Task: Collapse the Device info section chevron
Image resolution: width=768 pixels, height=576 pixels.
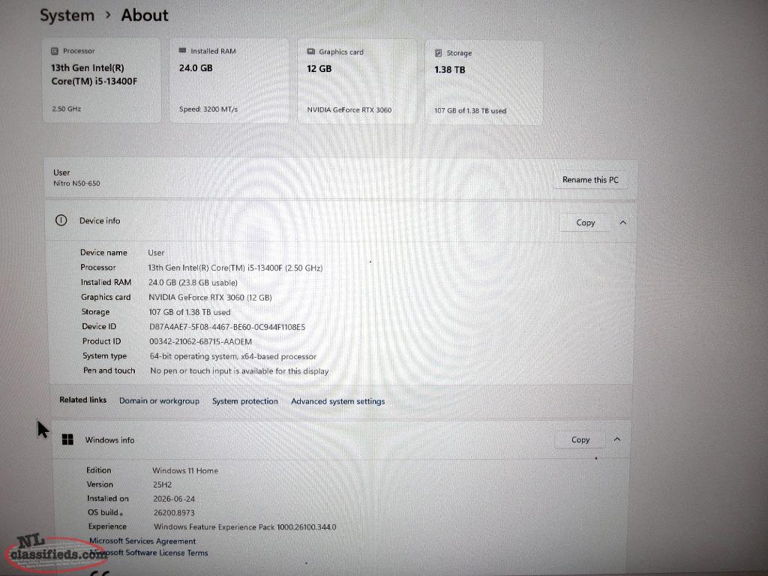Action: tap(623, 223)
